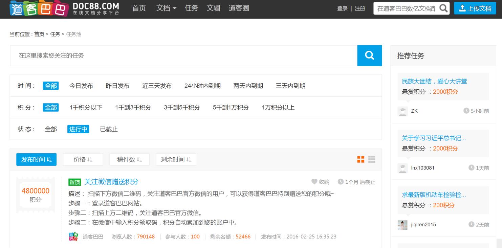Click the heart icon to favorite the task

tap(314, 182)
